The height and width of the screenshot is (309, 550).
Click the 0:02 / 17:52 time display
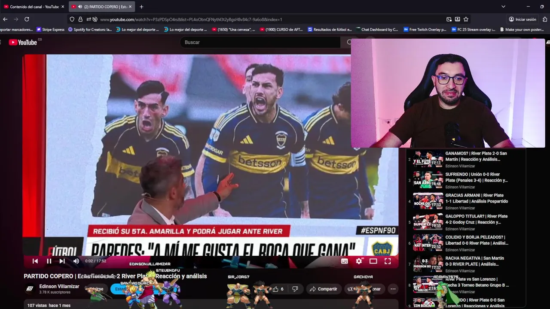click(95, 261)
